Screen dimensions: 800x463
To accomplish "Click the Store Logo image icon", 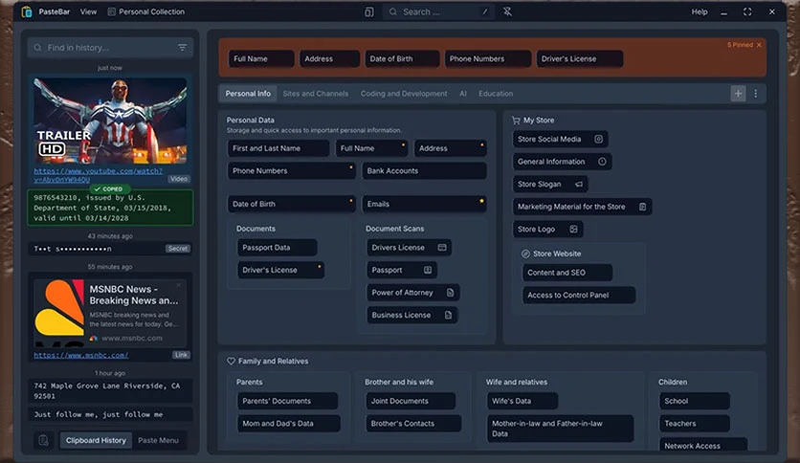I will pos(573,229).
